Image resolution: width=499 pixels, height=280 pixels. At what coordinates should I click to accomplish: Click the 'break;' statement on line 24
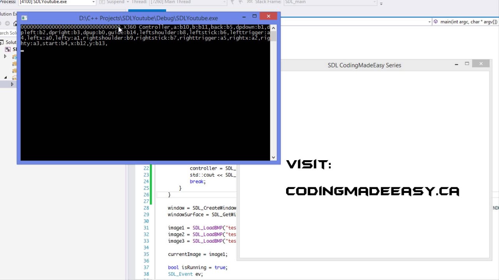tap(198, 182)
